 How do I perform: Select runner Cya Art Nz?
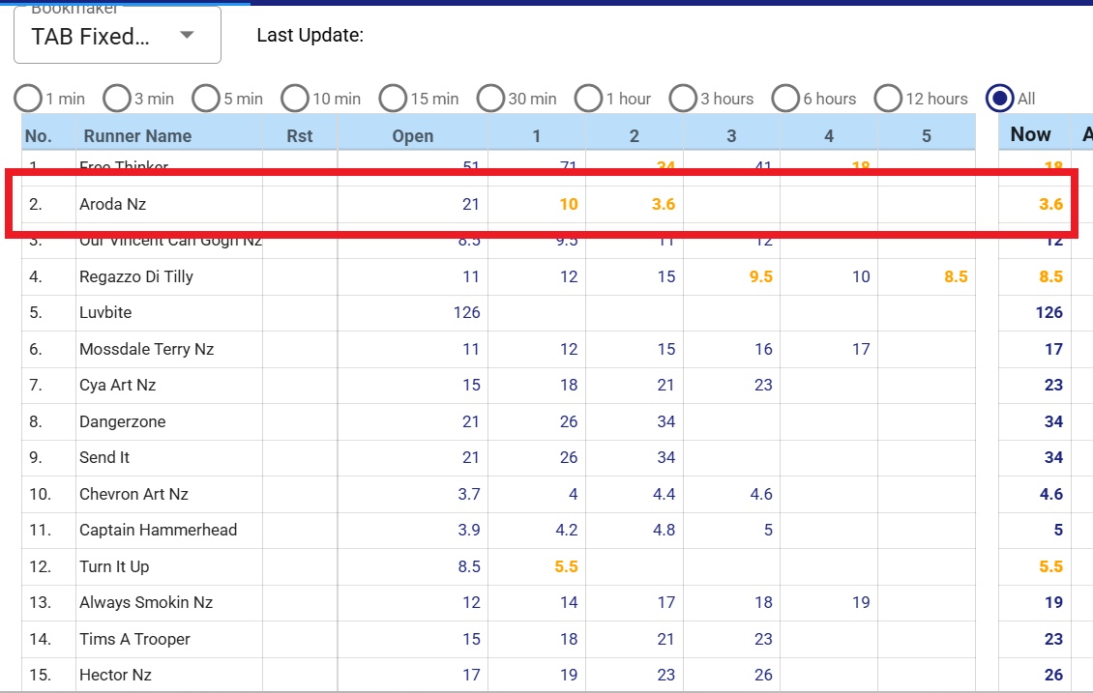click(x=117, y=385)
